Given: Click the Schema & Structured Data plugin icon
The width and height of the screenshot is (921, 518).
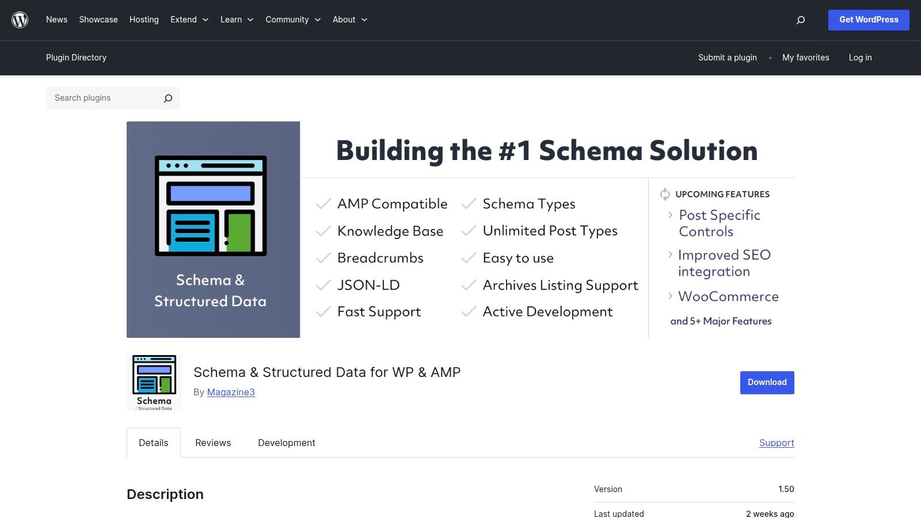Looking at the screenshot, I should (154, 382).
